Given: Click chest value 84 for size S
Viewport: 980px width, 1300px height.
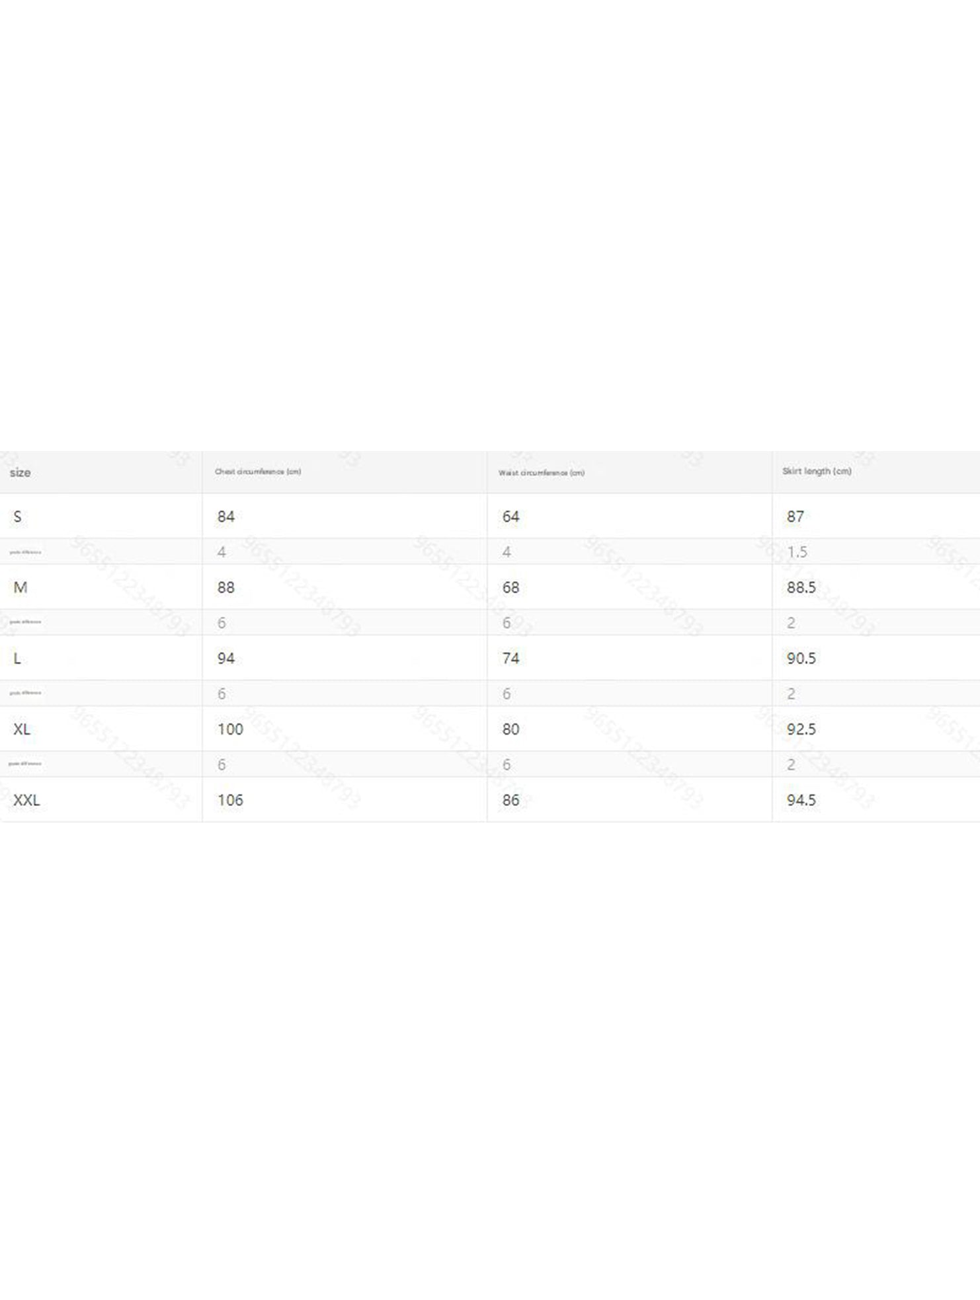Looking at the screenshot, I should 226,516.
